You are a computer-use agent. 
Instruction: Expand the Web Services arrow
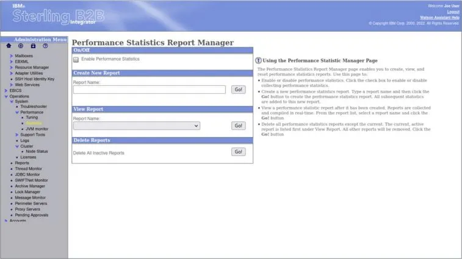(12, 85)
